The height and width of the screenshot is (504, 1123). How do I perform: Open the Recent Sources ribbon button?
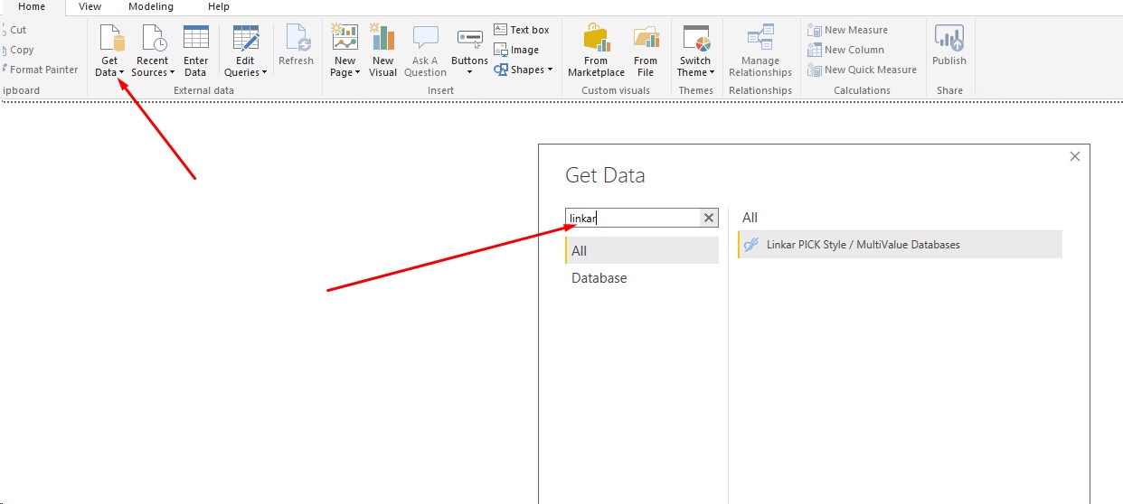click(153, 51)
